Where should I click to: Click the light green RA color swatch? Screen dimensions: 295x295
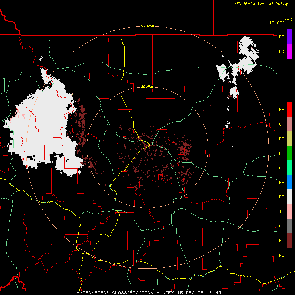point(289,168)
